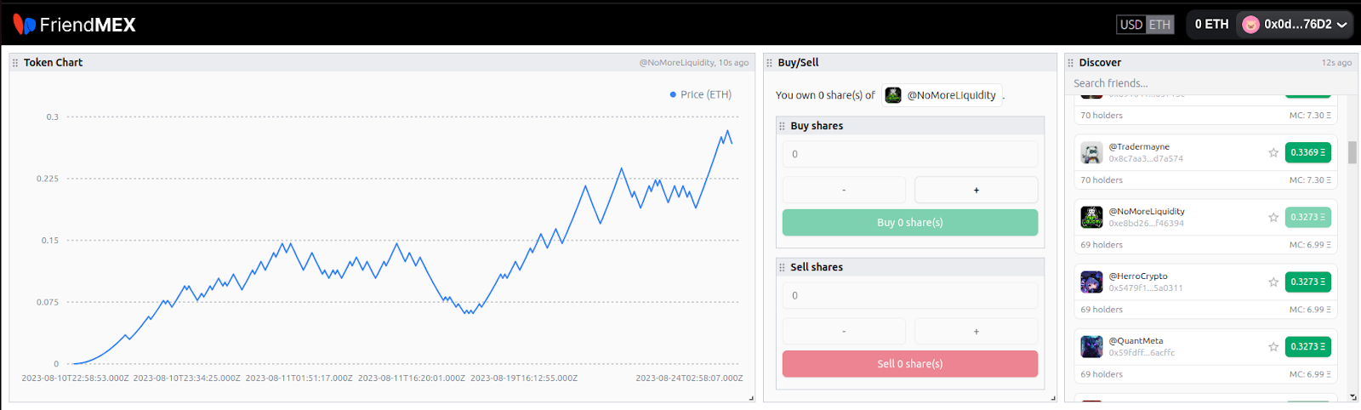Image resolution: width=1361 pixels, height=410 pixels.
Task: Click the Discover list scrollbar thumb
Action: (x=1352, y=152)
